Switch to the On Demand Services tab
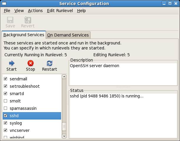 (x=68, y=35)
